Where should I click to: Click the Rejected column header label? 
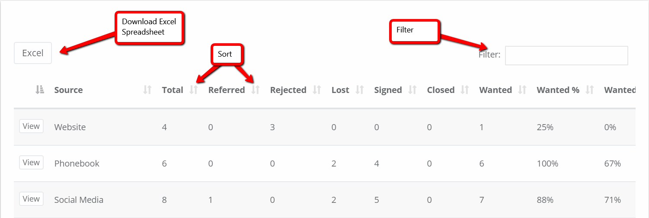[288, 90]
